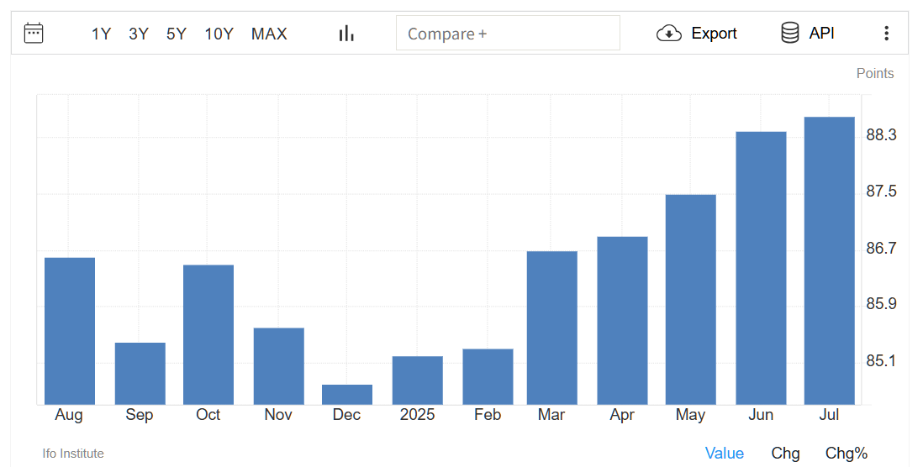Click the Export cloud download icon
923x467 pixels.
tap(668, 34)
